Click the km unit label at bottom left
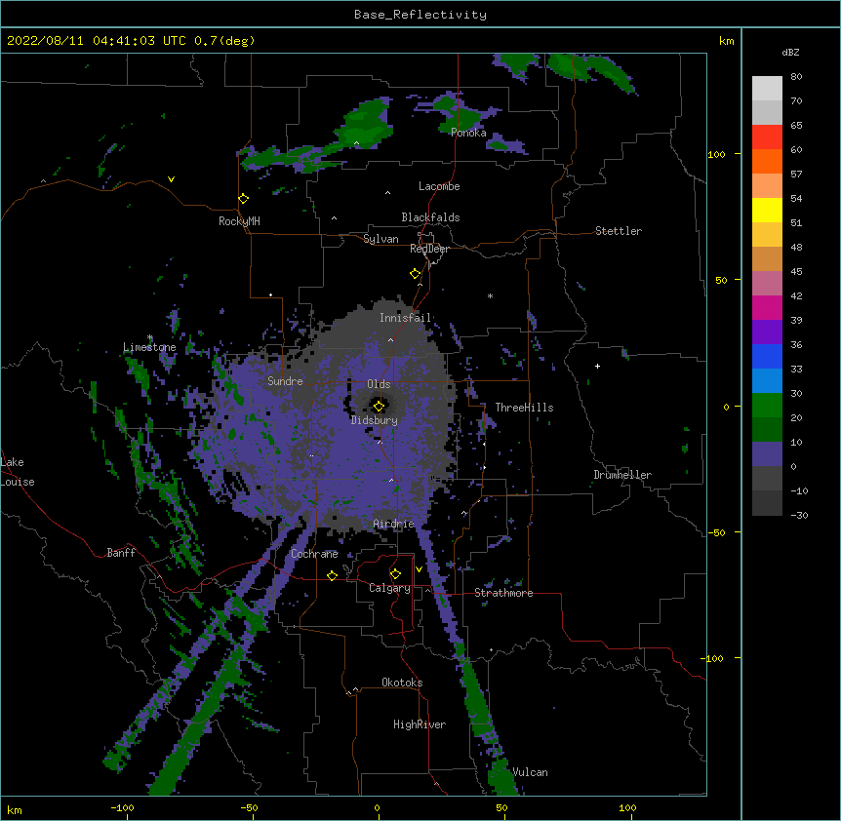 (15, 810)
